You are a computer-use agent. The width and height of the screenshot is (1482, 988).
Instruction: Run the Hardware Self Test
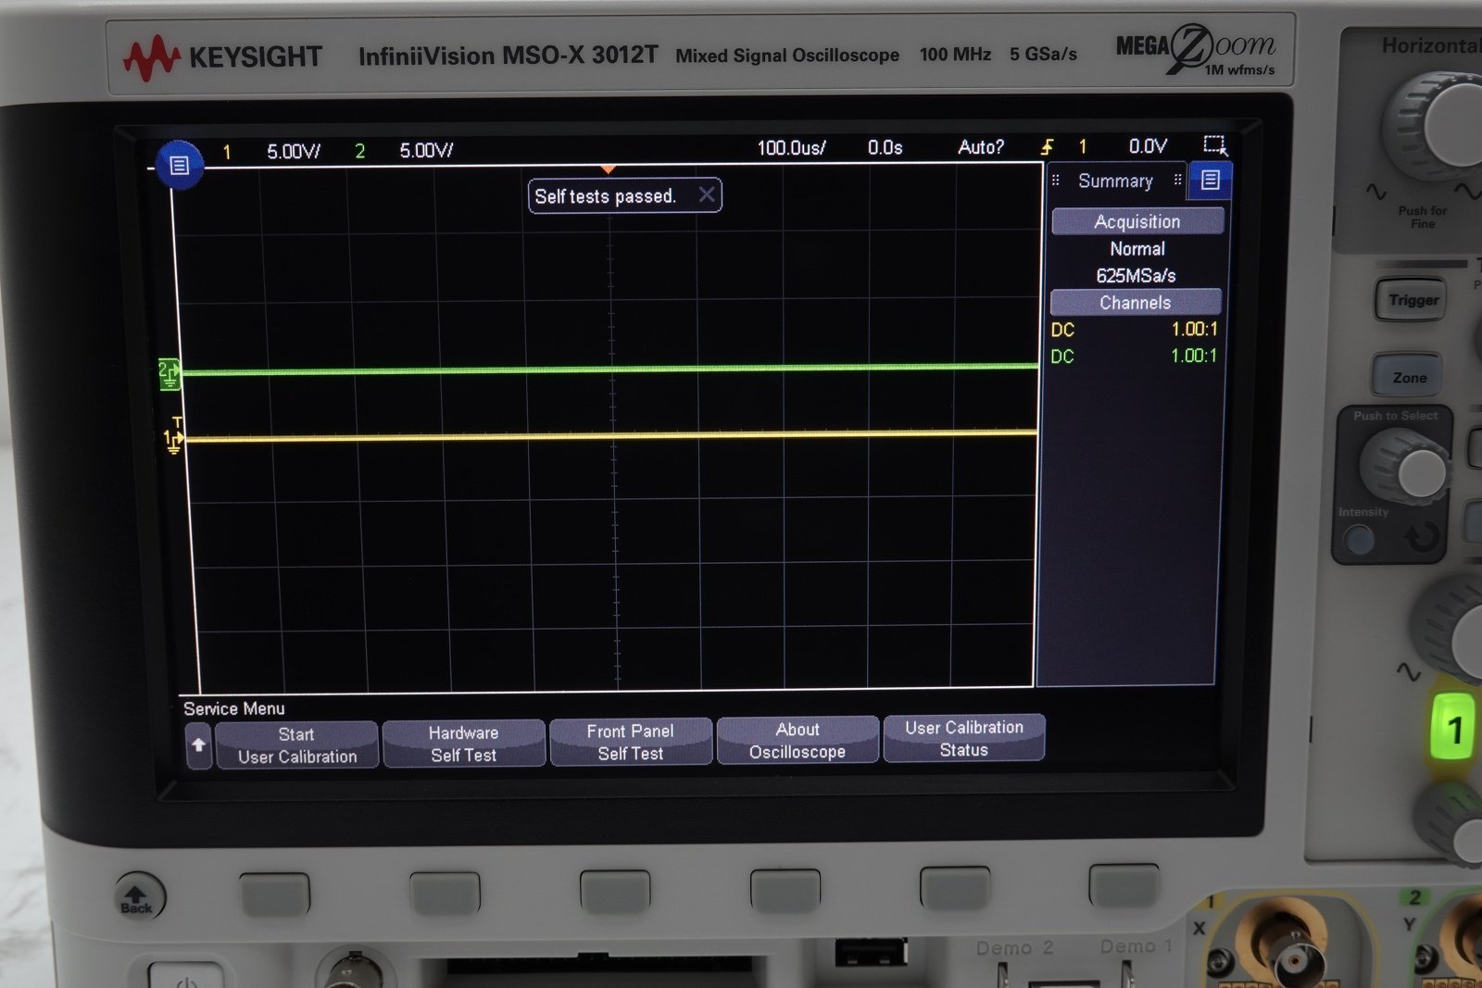point(463,744)
